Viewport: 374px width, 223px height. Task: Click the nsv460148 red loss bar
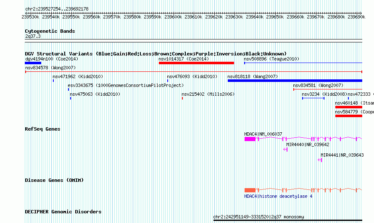[349, 107]
